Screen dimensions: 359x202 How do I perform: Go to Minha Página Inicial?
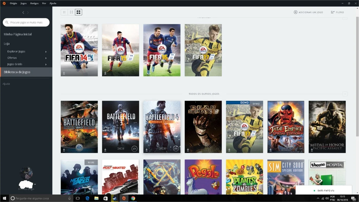click(x=18, y=34)
